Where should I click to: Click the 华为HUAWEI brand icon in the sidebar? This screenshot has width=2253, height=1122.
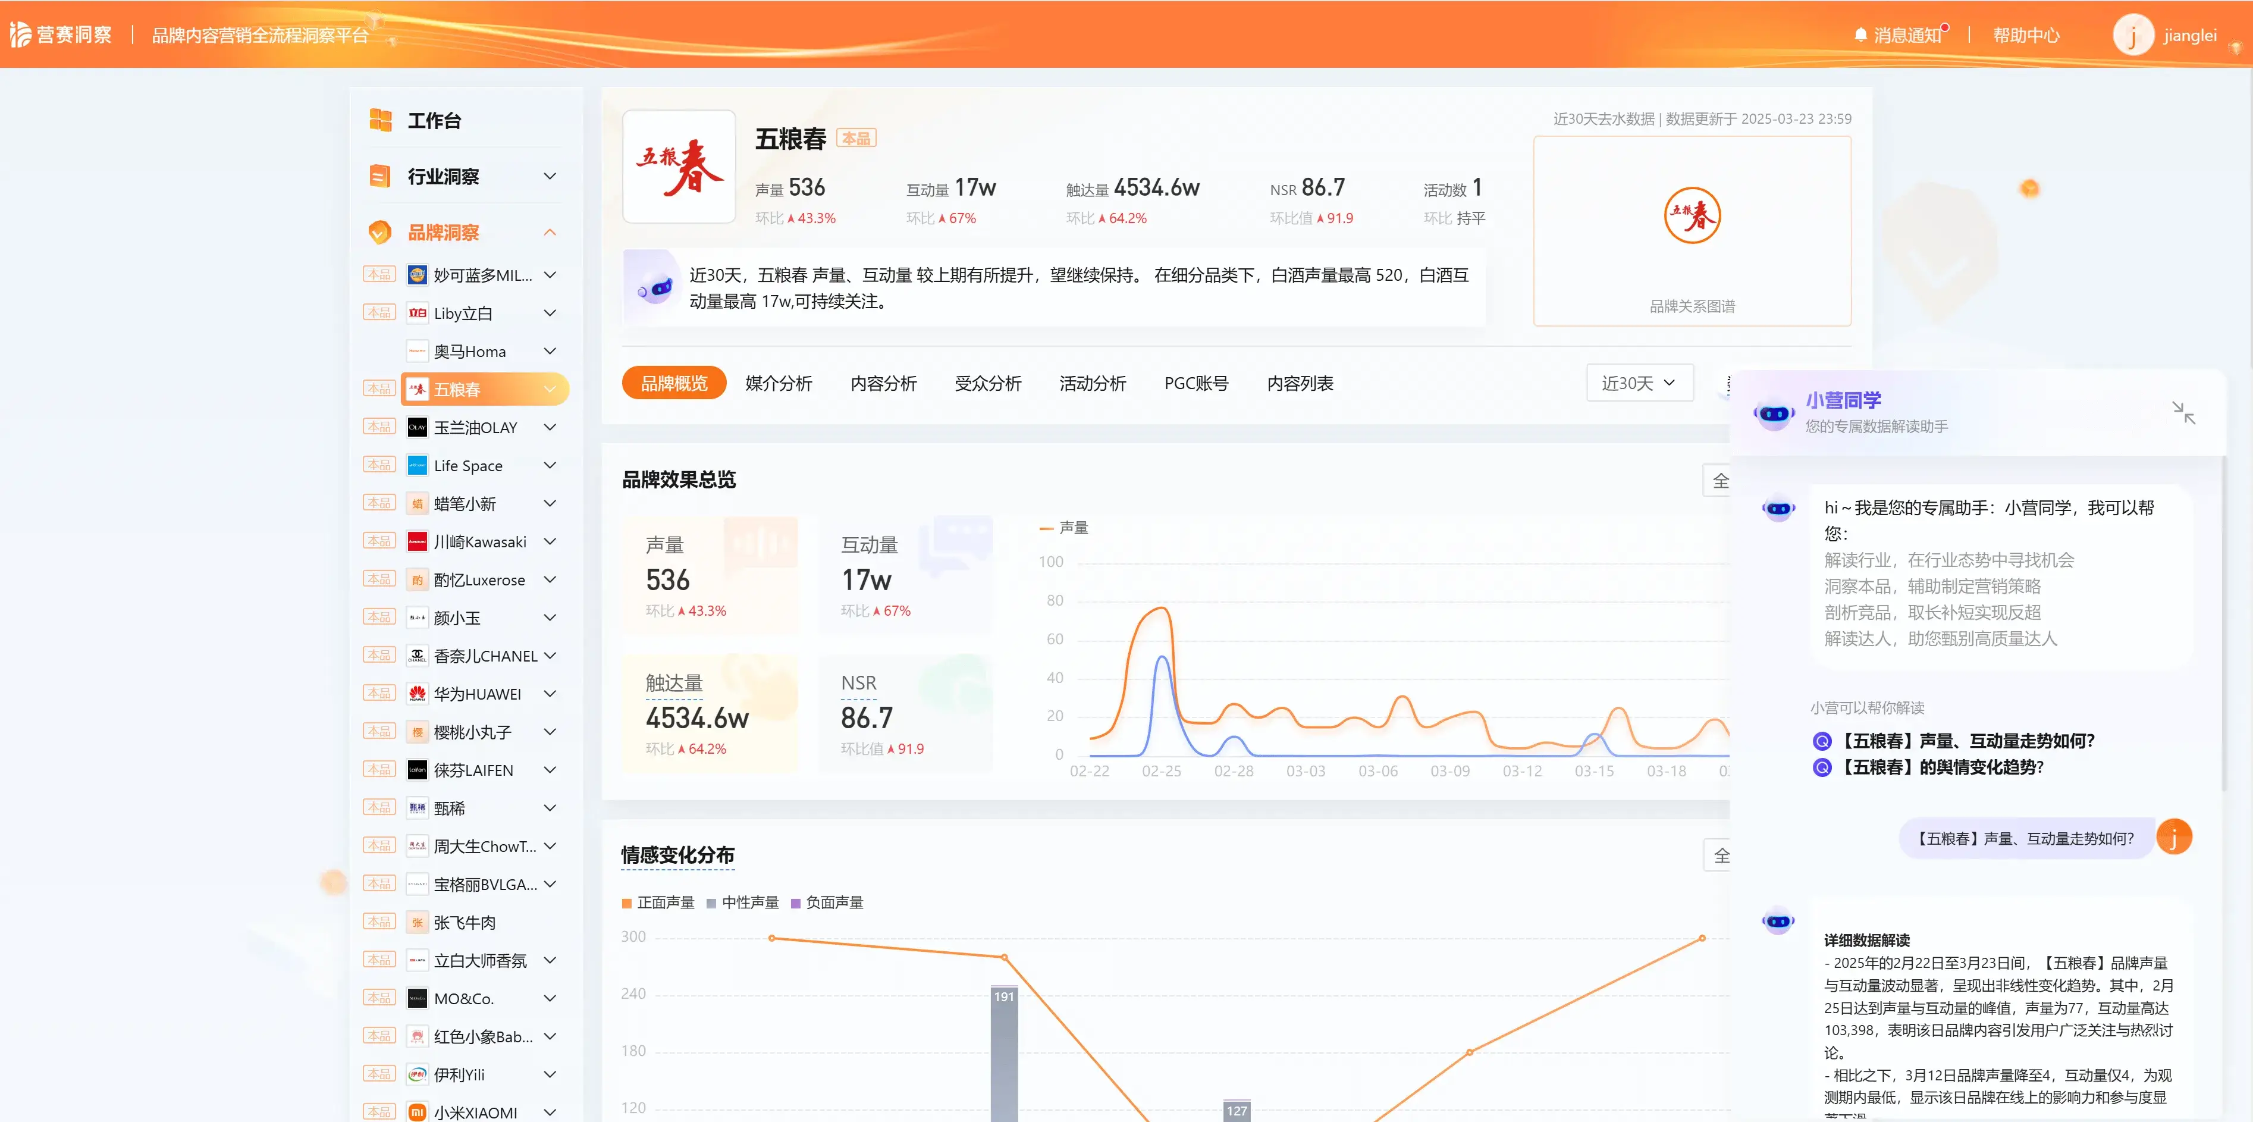click(417, 694)
